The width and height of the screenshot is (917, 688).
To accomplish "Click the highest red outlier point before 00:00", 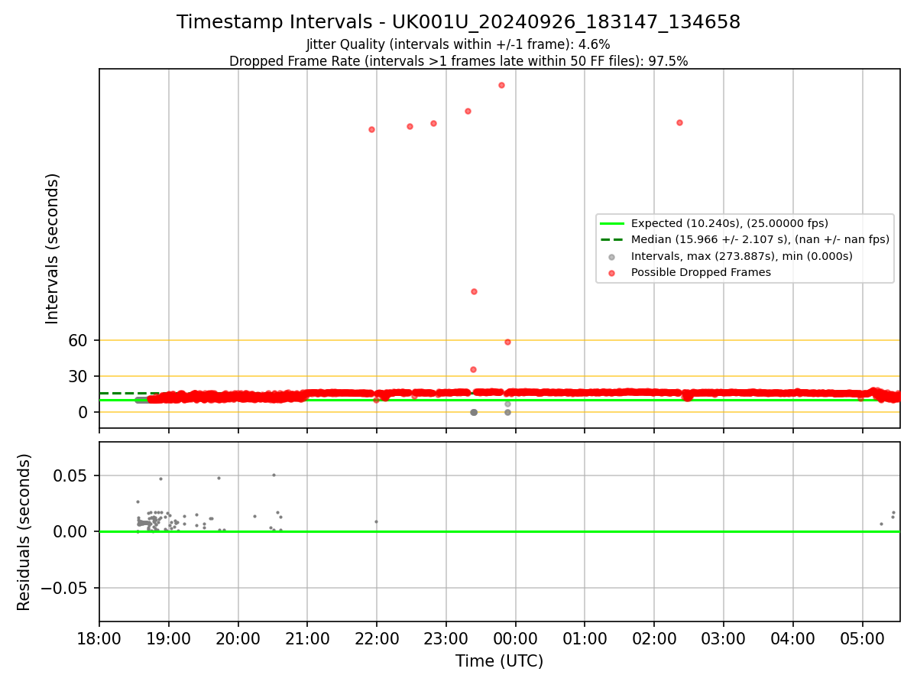I will 501,85.
